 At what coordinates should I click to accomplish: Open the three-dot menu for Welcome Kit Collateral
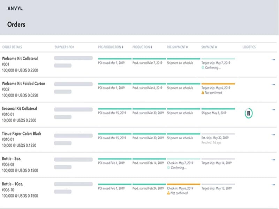[x=273, y=60]
